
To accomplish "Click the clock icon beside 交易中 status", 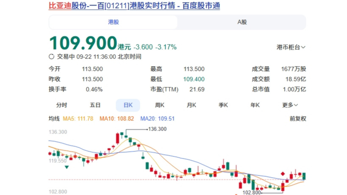I will point(52,56).
